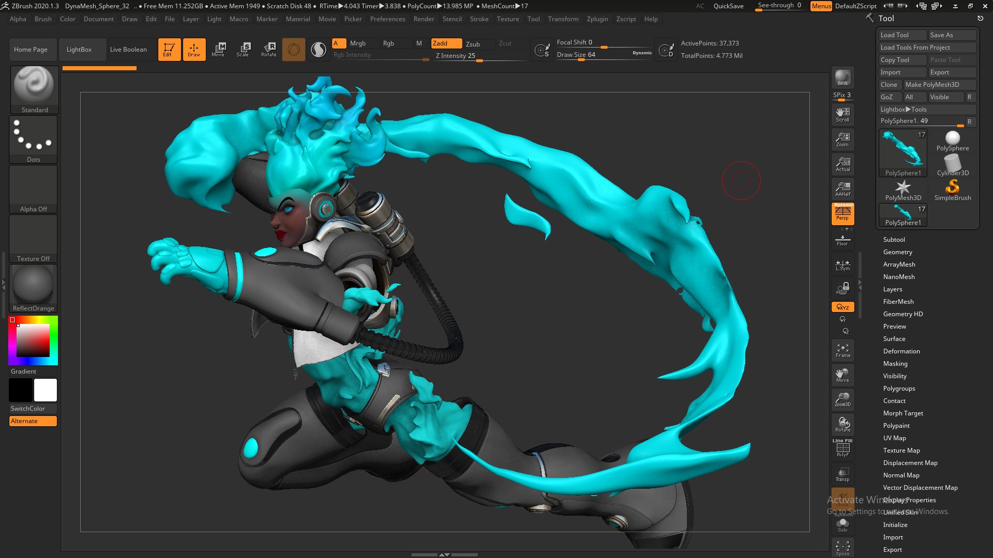Click the Zoom3D navigation icon

coord(842,400)
